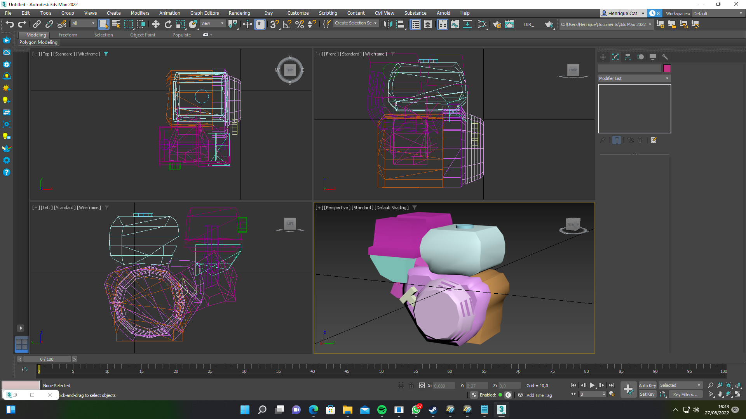746x419 pixels.
Task: Switch to the Freeform ribbon tab
Action: tap(68, 35)
